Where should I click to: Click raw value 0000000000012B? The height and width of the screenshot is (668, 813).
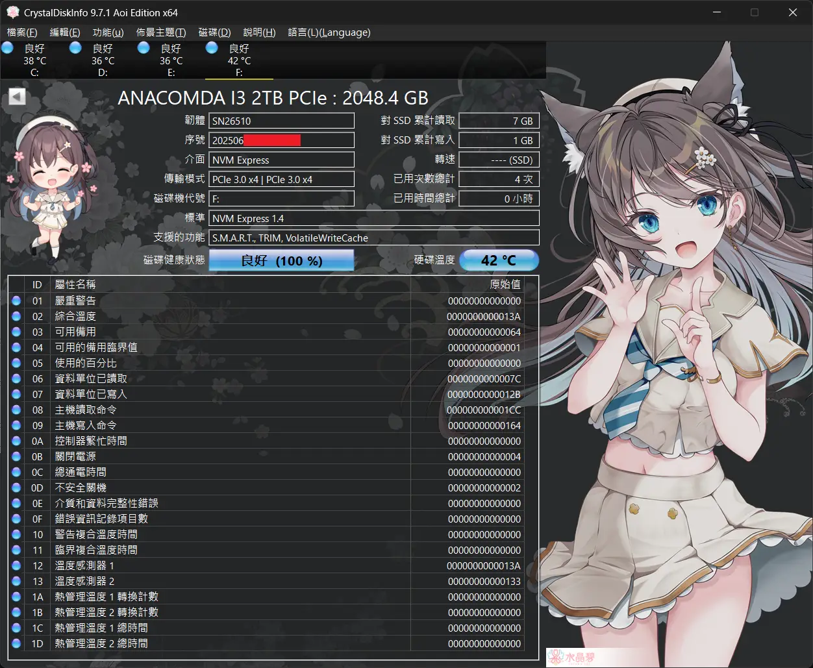coord(484,394)
